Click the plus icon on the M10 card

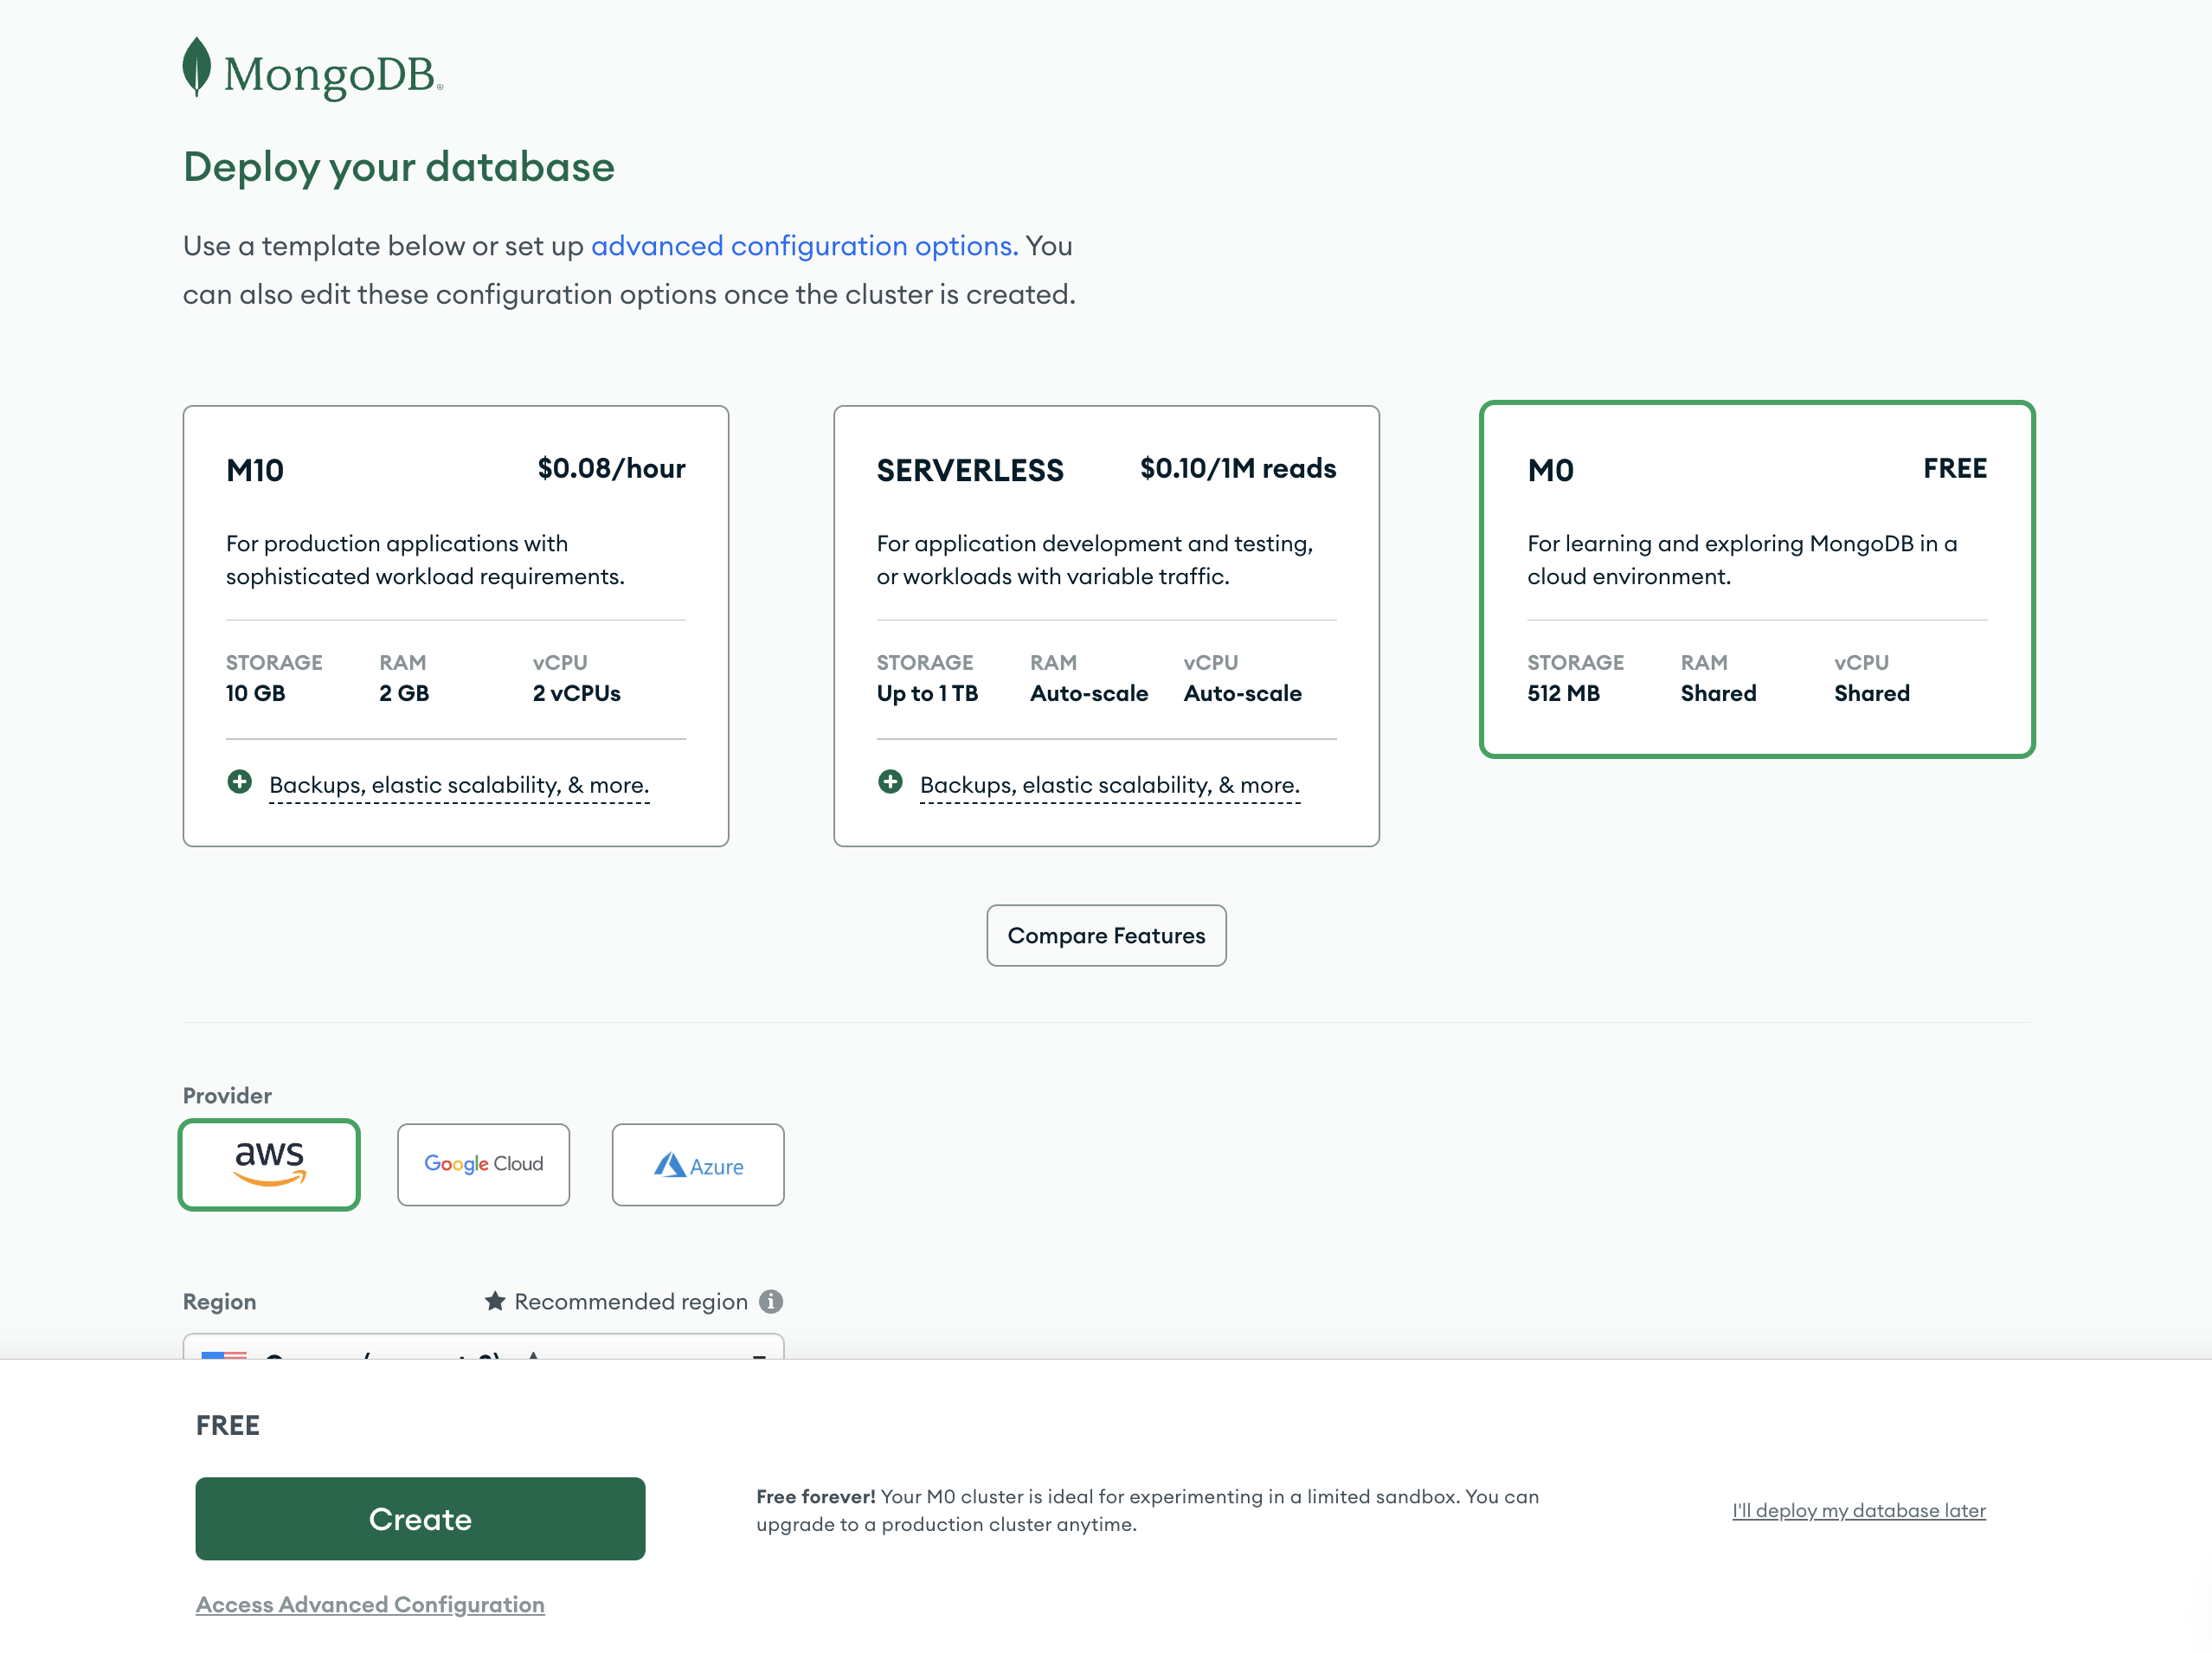tap(239, 782)
